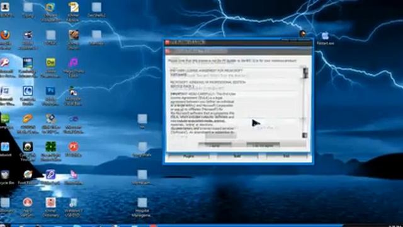
Task: Open the orange bread-shaped desktop icon
Action: (x=28, y=119)
